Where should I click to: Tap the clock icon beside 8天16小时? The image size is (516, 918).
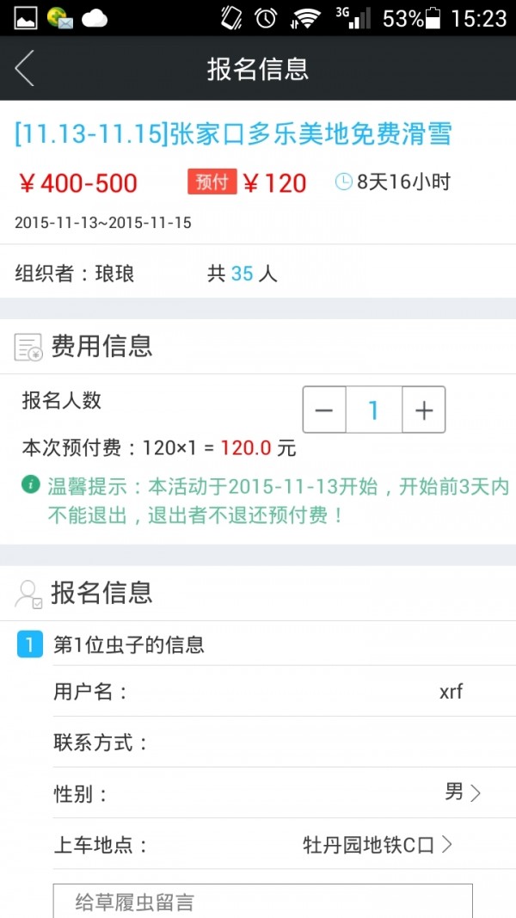(x=343, y=182)
